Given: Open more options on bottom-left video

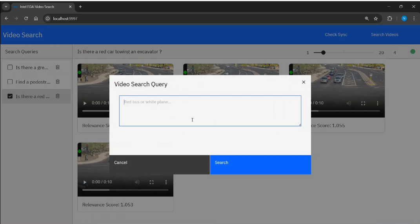Looking at the screenshot, I should click(166, 182).
